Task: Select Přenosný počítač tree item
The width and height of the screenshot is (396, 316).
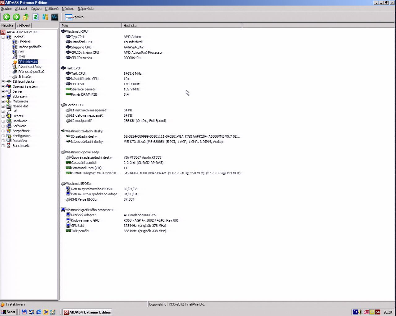Action: (31, 72)
